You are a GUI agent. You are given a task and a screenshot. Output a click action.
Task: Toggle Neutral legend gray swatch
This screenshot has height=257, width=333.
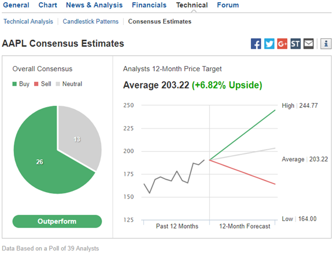coord(58,84)
